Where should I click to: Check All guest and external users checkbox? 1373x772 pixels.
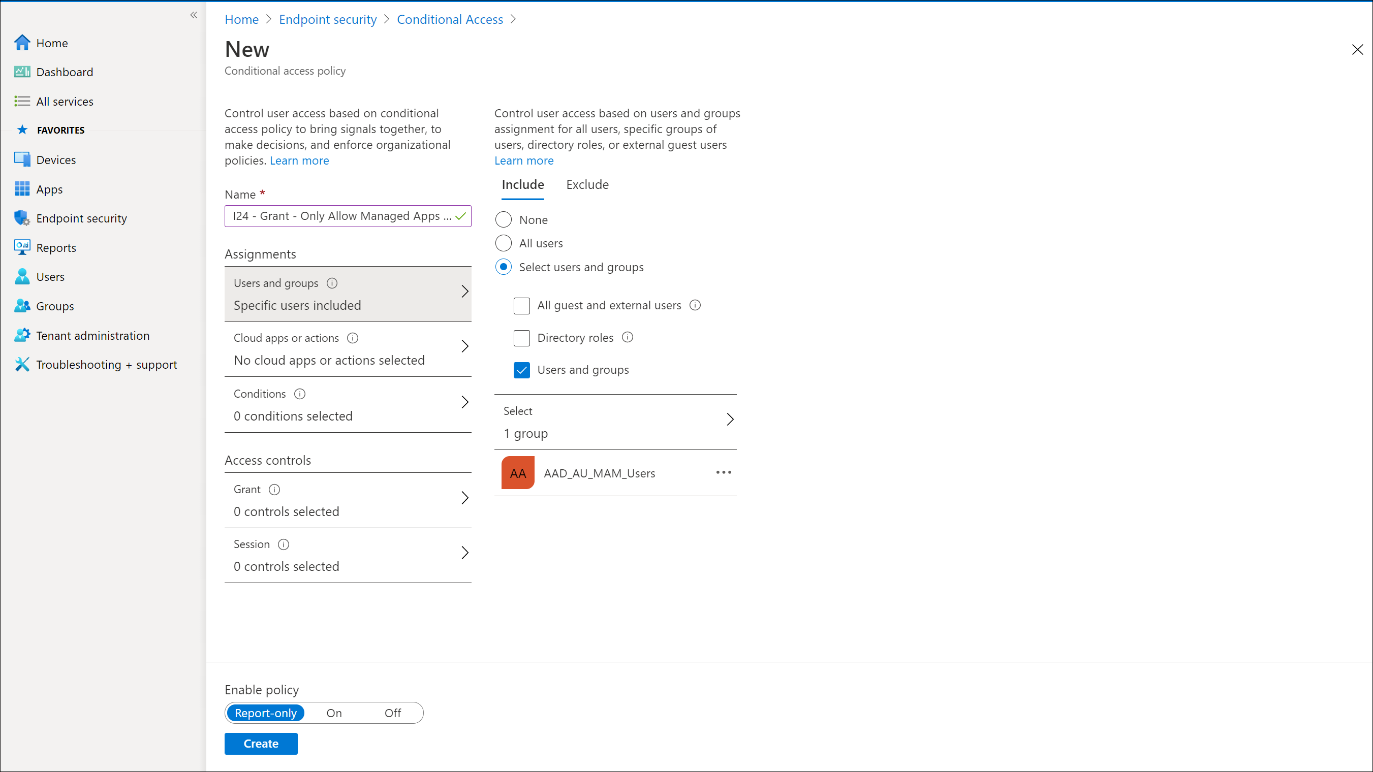[x=521, y=305]
